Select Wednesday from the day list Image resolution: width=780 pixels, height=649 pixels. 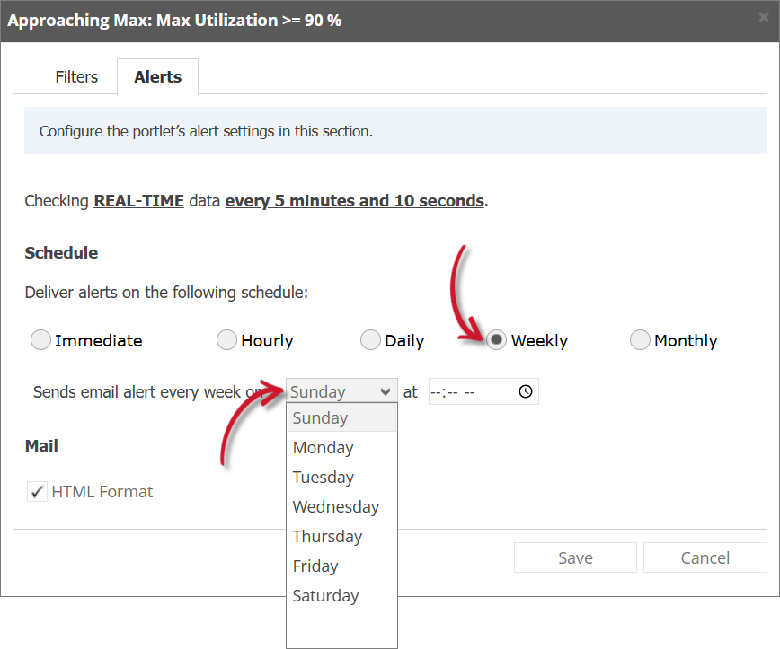pyautogui.click(x=335, y=506)
